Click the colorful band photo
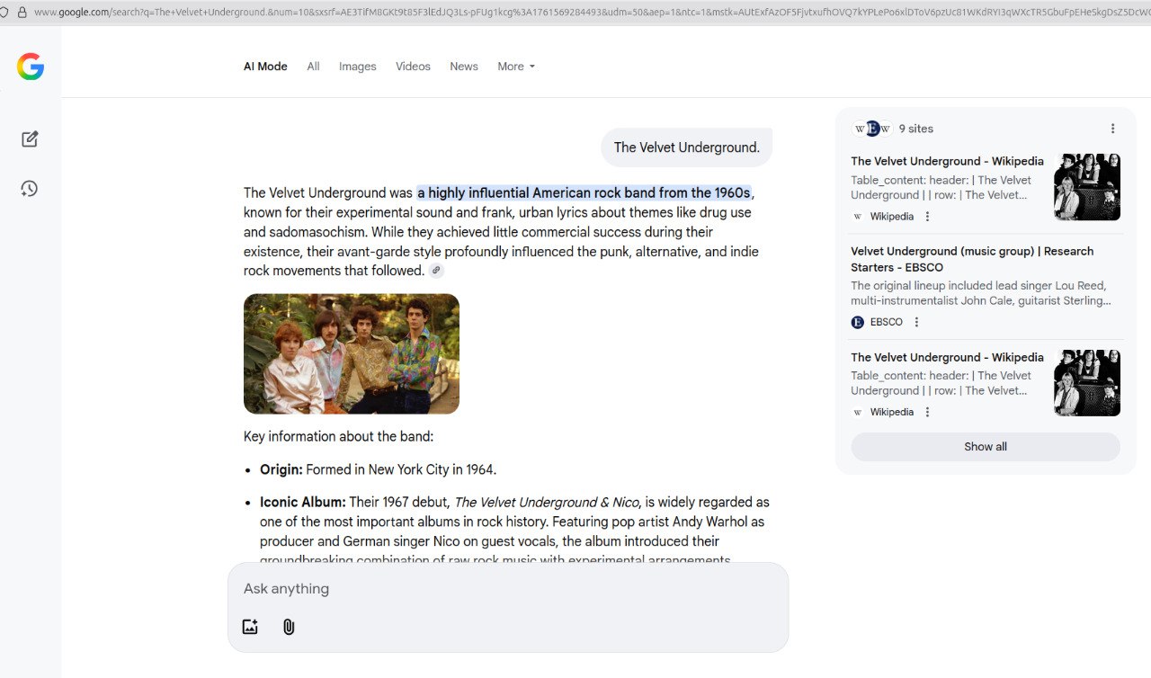Screen dimensions: 1151x678 click(x=352, y=353)
